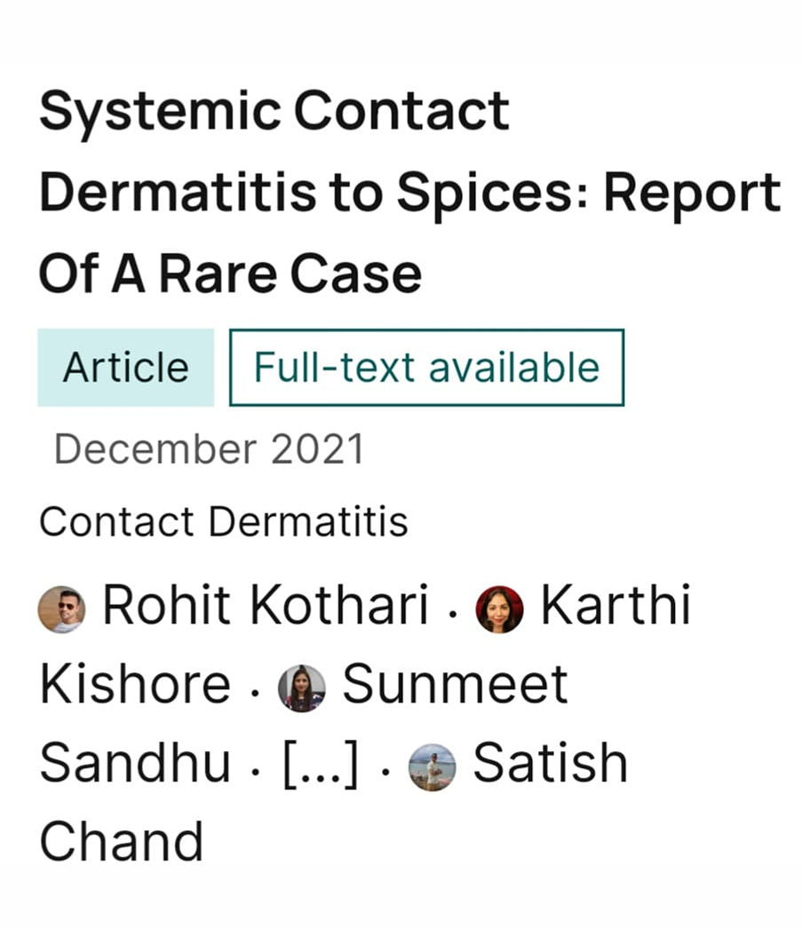Open author first name 'Sunmeet'

tap(455, 686)
